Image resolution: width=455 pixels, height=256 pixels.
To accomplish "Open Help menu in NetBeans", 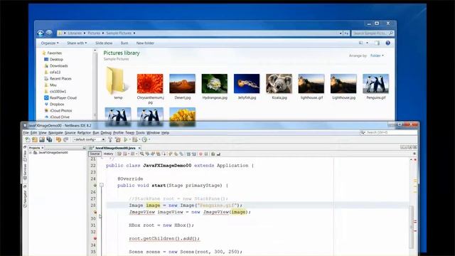I will pos(165,133).
